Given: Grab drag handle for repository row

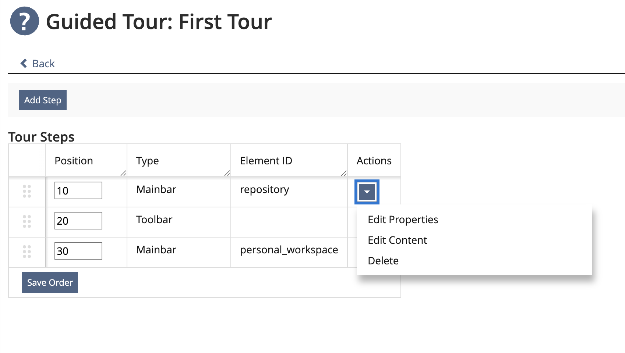Looking at the screenshot, I should coord(27,192).
